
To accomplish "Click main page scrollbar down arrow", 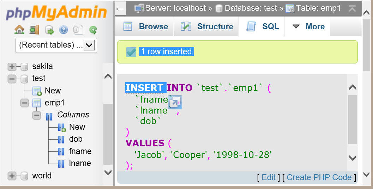I will pyautogui.click(x=366, y=175).
